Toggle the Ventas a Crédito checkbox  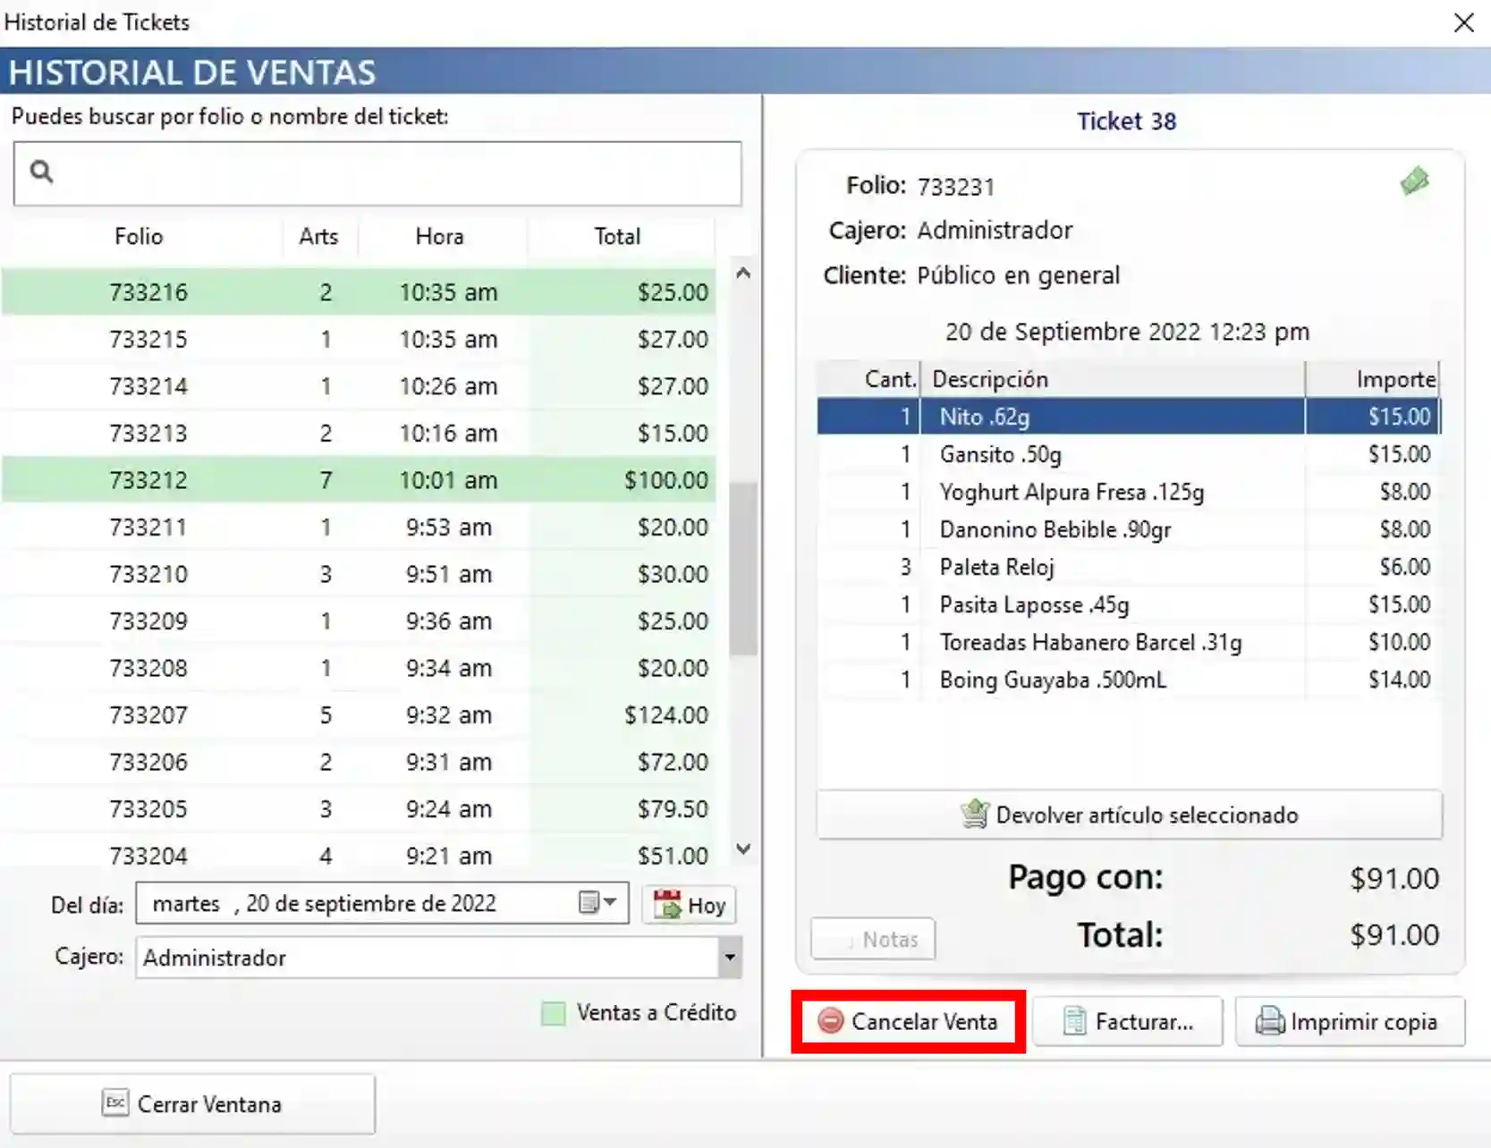(x=554, y=1013)
